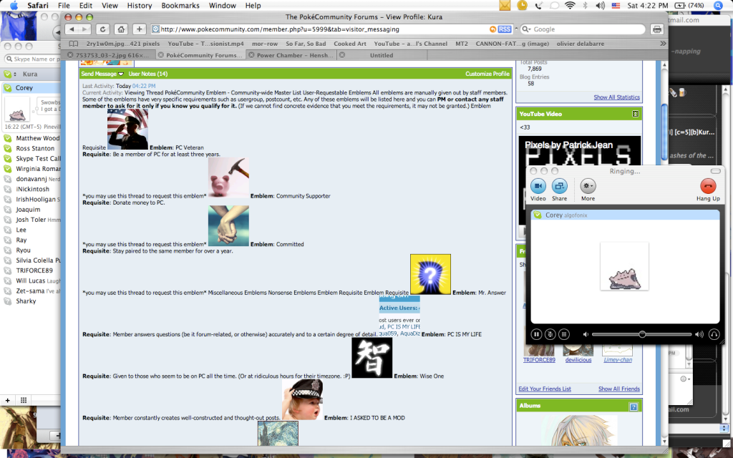The width and height of the screenshot is (733, 458).
Task: Click the Albums block help icon
Action: point(634,407)
